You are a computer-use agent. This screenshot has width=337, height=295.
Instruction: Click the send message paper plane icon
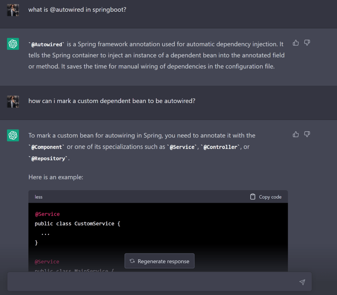(x=302, y=282)
